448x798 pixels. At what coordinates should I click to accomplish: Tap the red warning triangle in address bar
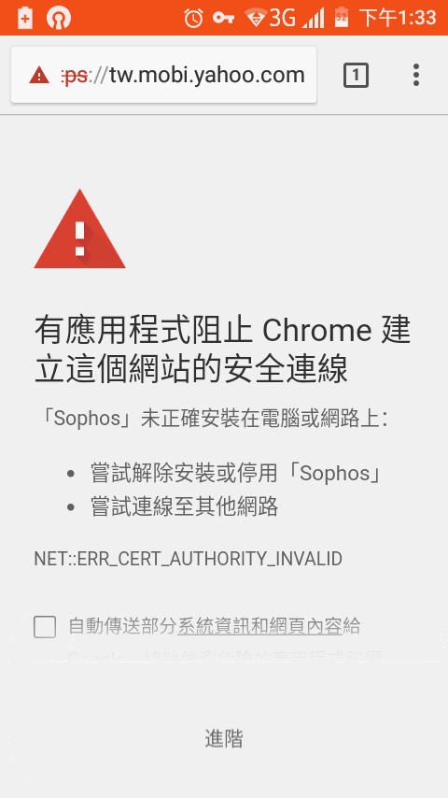click(39, 76)
